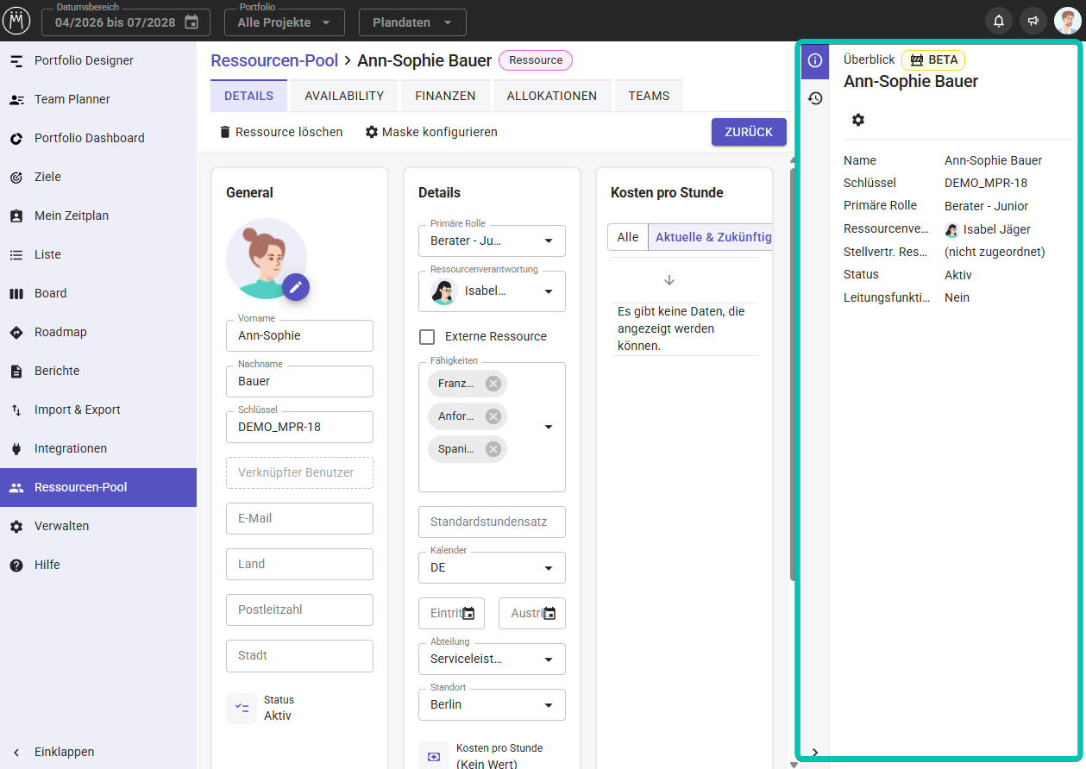Switch to the ALLOKATIONEN tab
The height and width of the screenshot is (769, 1086).
click(552, 96)
